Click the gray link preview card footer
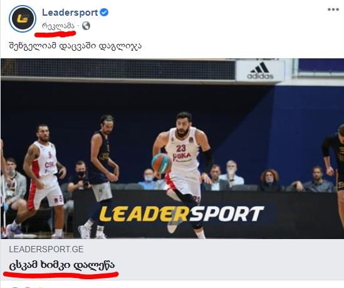The height and width of the screenshot is (288, 344). (x=172, y=259)
